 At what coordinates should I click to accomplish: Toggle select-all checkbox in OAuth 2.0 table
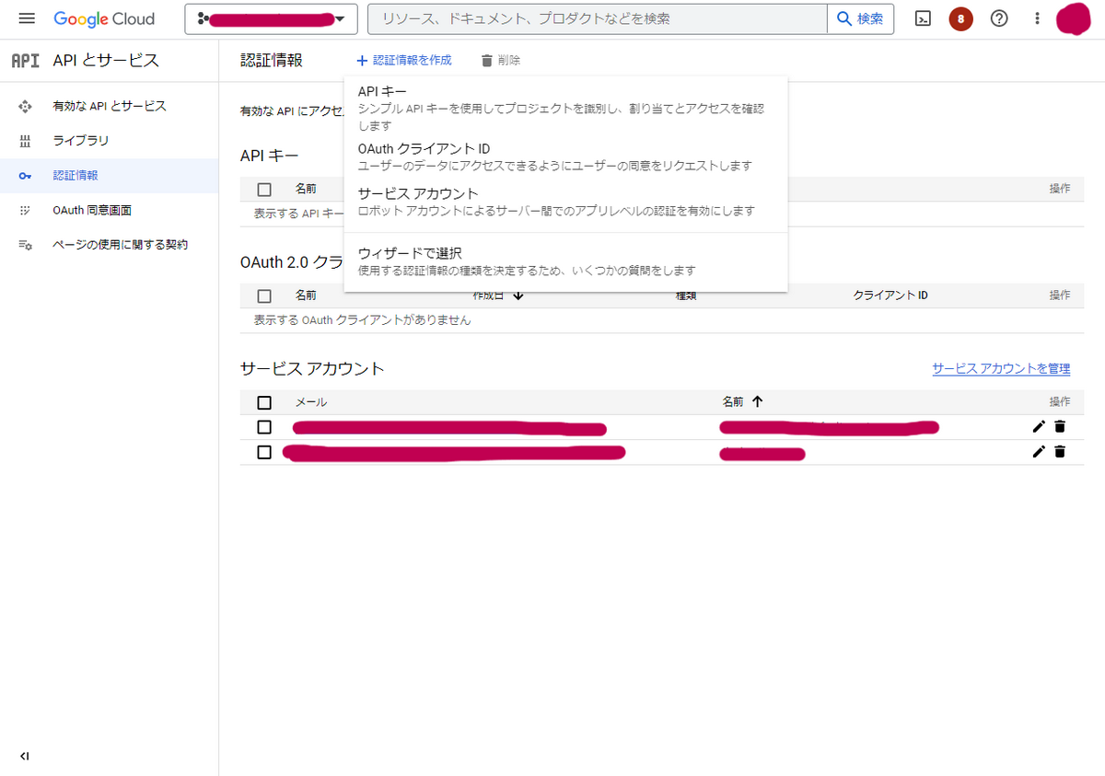tap(264, 296)
